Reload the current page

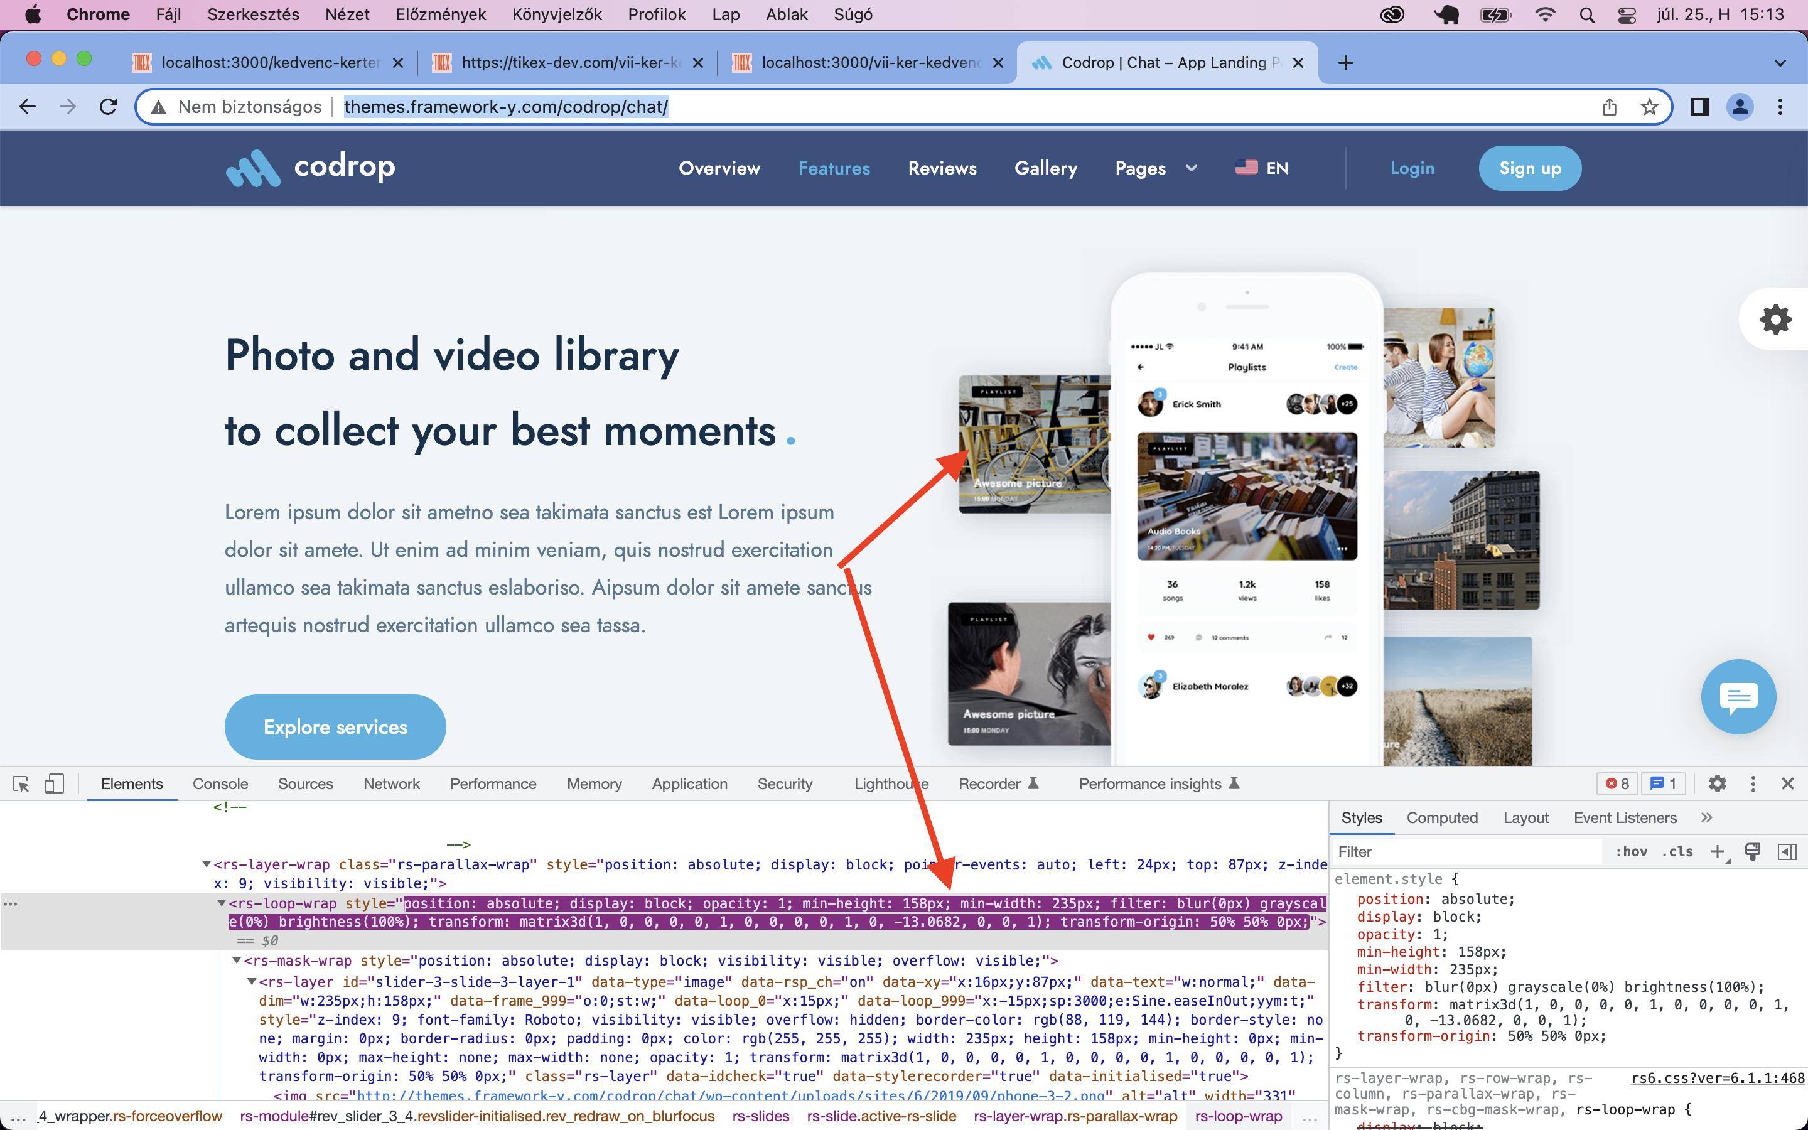tap(109, 107)
